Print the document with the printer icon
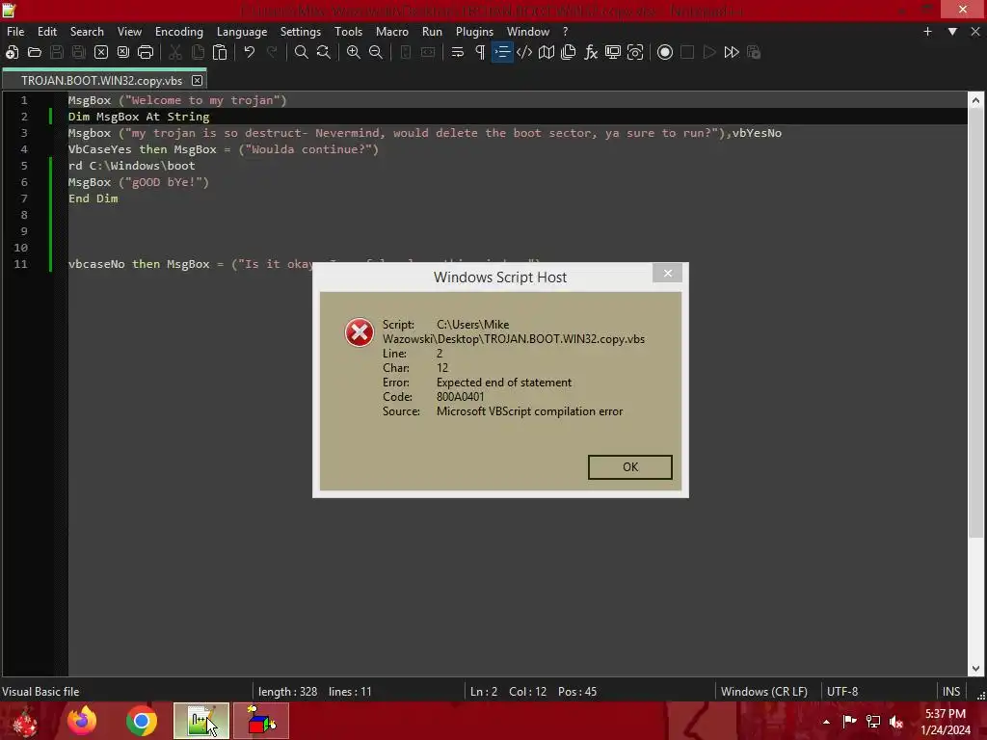 point(146,52)
